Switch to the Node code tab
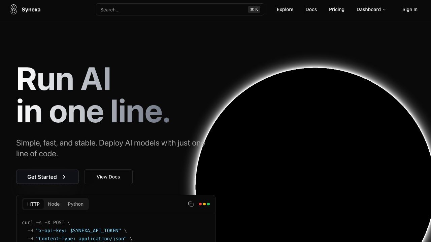The height and width of the screenshot is (242, 431). point(54,204)
